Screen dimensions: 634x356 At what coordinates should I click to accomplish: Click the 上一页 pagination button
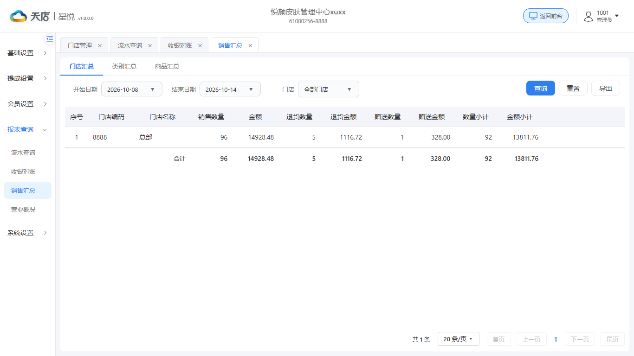click(x=531, y=339)
